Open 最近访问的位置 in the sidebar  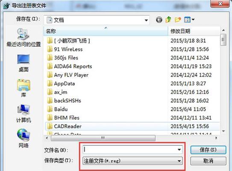23,38
